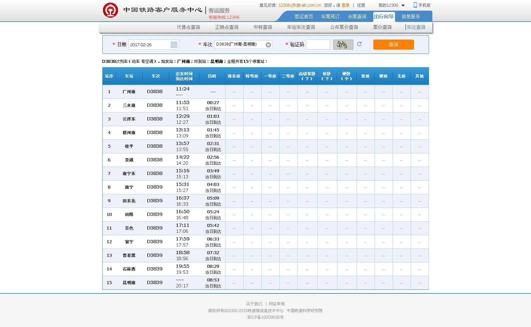Open the 车票预订 ticket booking tab

point(330,17)
